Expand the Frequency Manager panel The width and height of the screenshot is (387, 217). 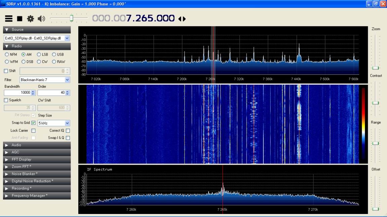click(37, 196)
